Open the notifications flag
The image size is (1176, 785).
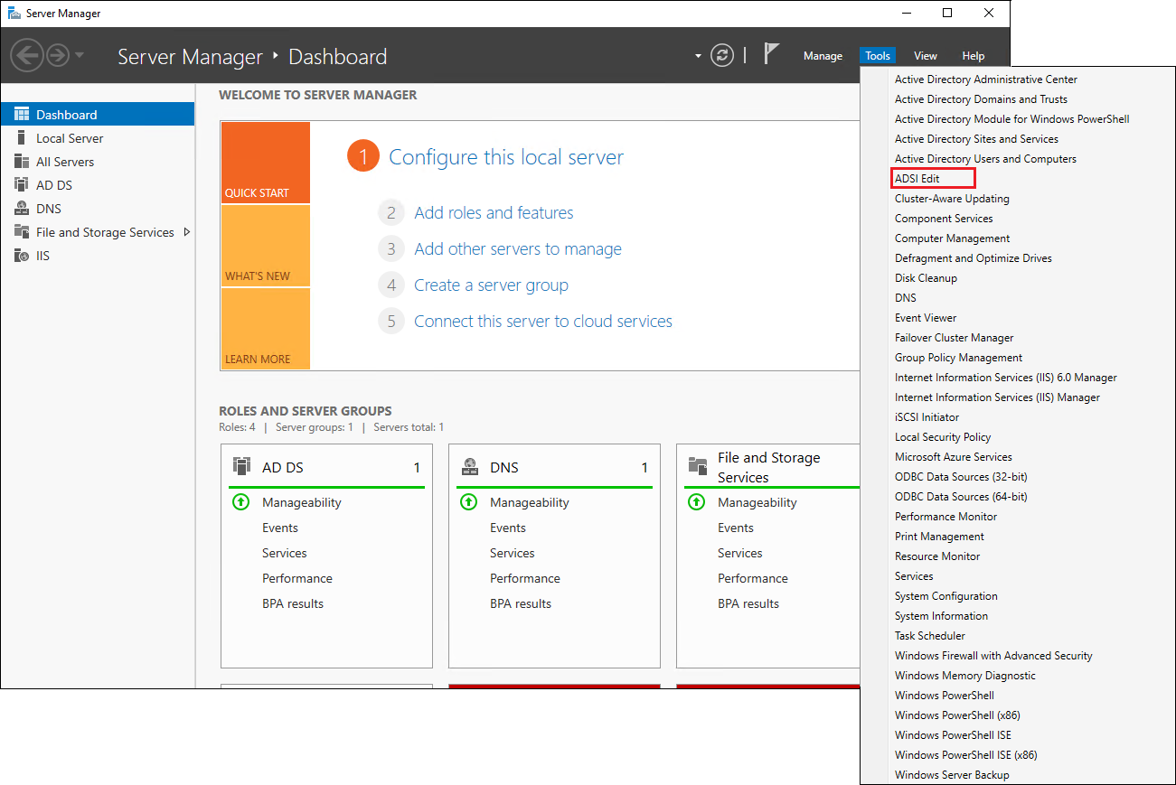[771, 54]
